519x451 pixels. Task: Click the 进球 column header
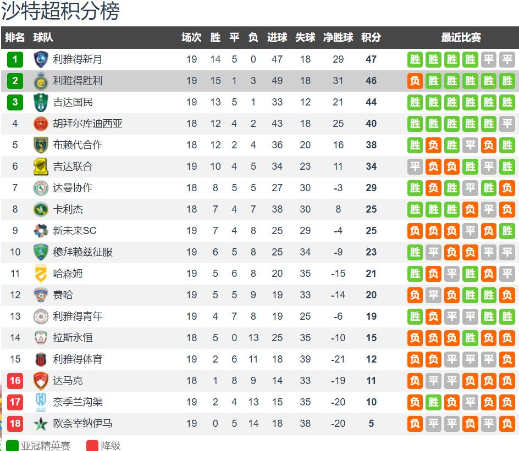click(x=277, y=37)
